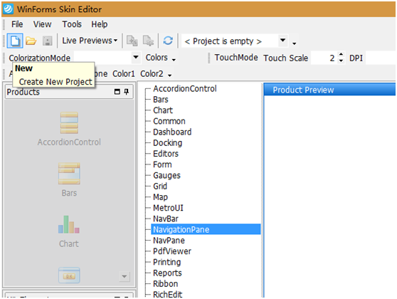Toggle the Products panel pin
Screen dimensions: 397x299
click(x=127, y=91)
